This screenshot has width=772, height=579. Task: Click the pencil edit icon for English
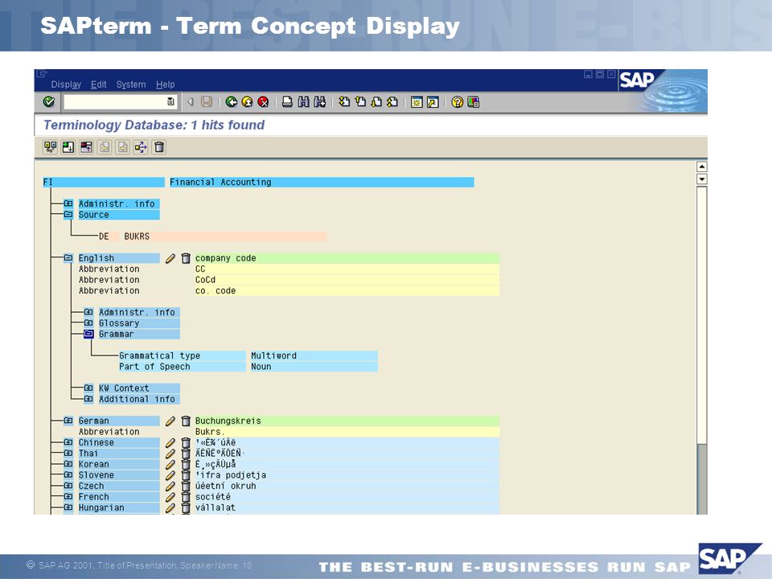170,258
